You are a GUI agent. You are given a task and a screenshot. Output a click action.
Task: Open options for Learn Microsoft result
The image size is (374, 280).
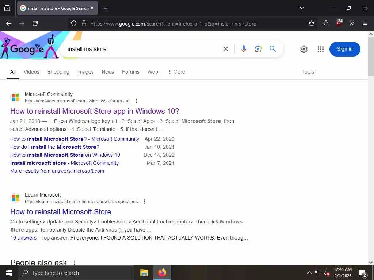144,202
